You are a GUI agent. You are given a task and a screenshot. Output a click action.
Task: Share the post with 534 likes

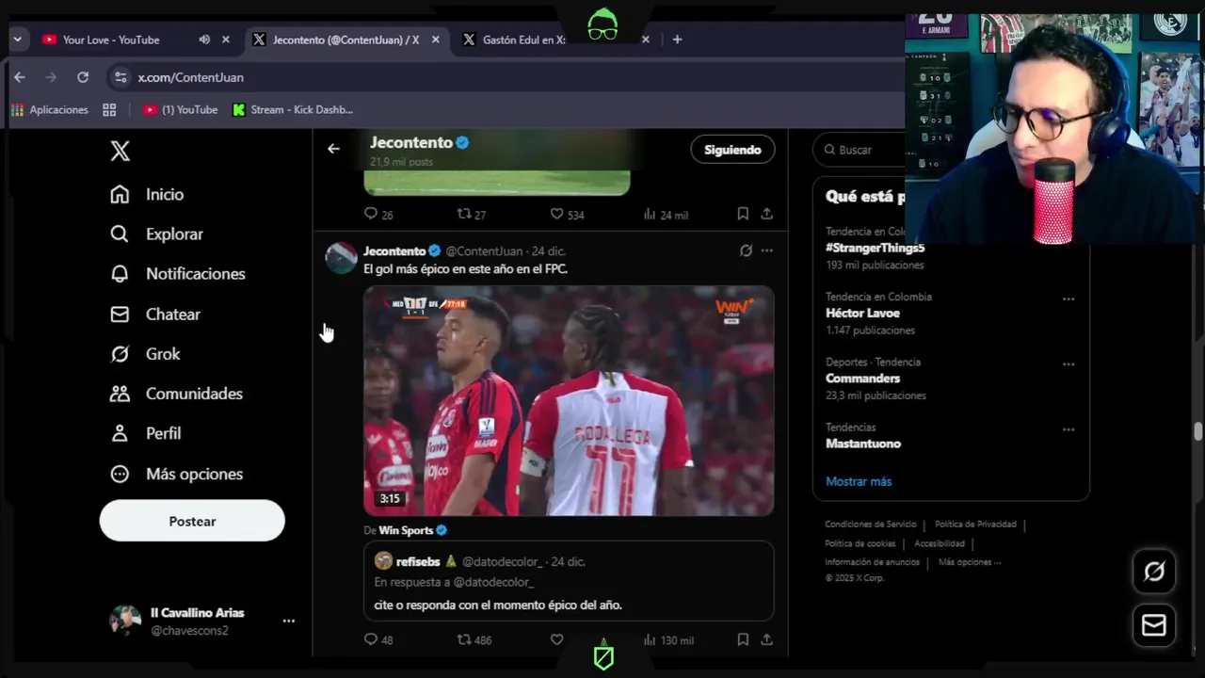(x=767, y=215)
